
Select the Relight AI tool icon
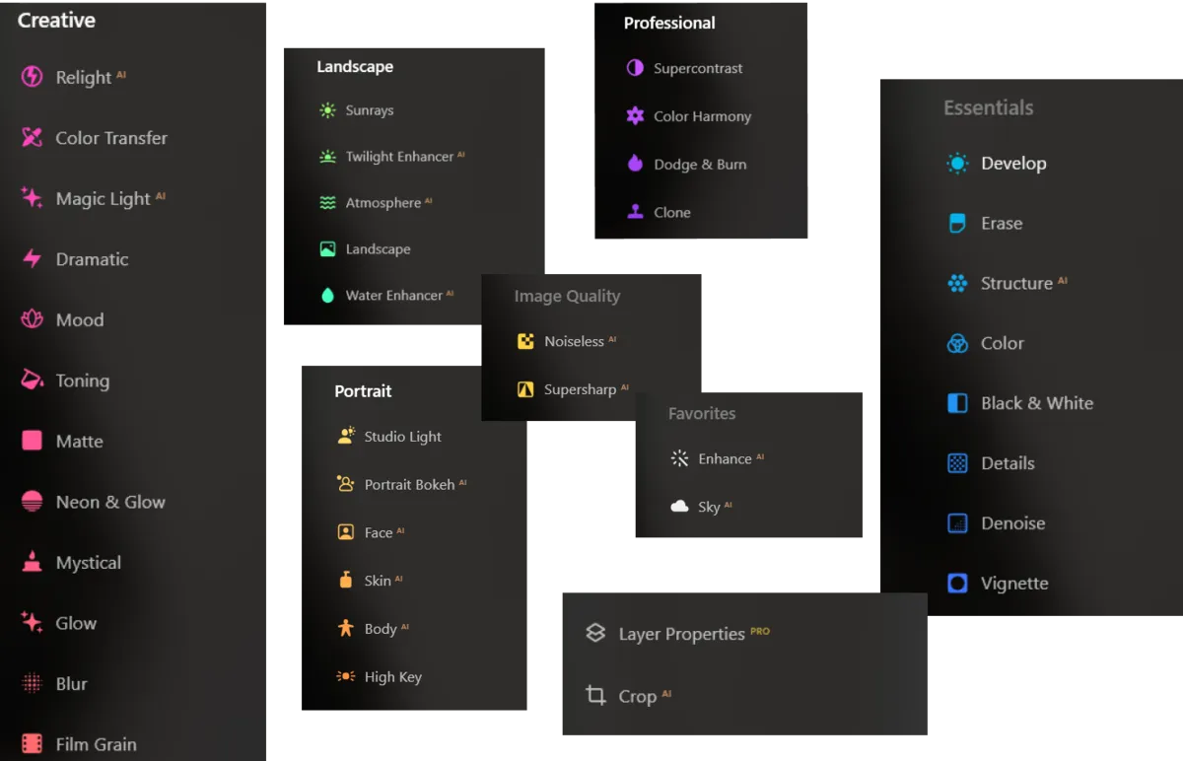pyautogui.click(x=30, y=77)
